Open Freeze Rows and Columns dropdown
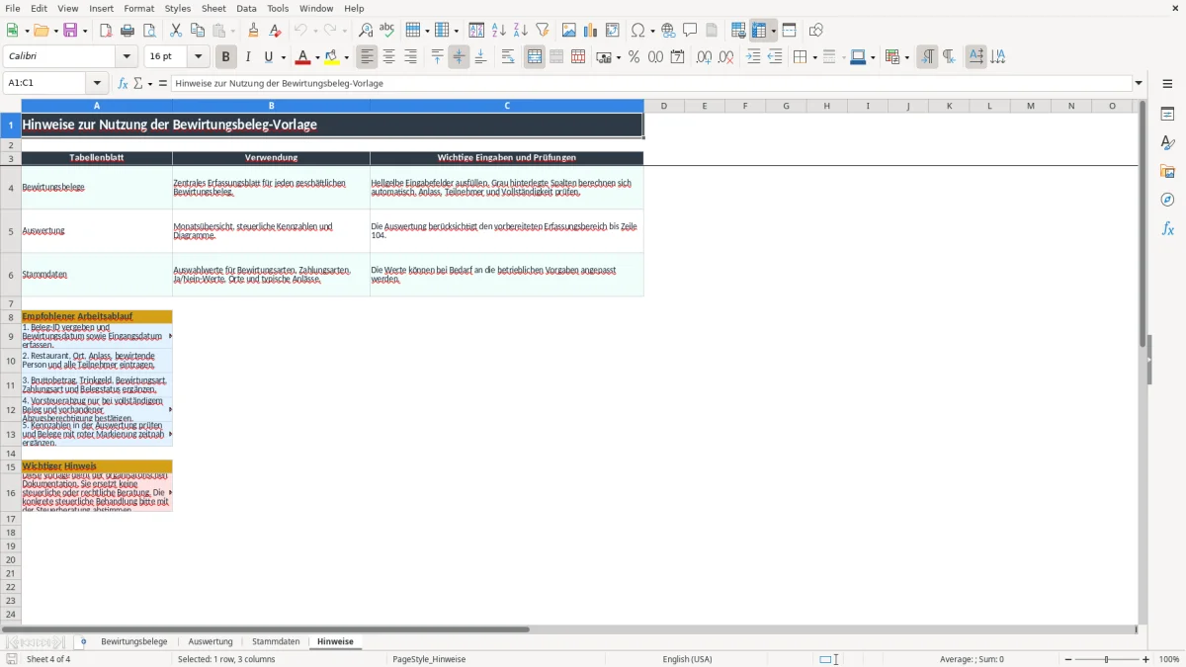This screenshot has width=1186, height=667. pos(774,31)
